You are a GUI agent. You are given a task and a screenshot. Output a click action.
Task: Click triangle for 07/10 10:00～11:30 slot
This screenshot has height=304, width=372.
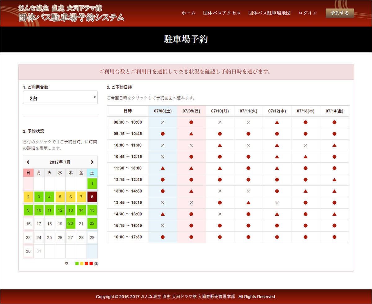(x=220, y=145)
